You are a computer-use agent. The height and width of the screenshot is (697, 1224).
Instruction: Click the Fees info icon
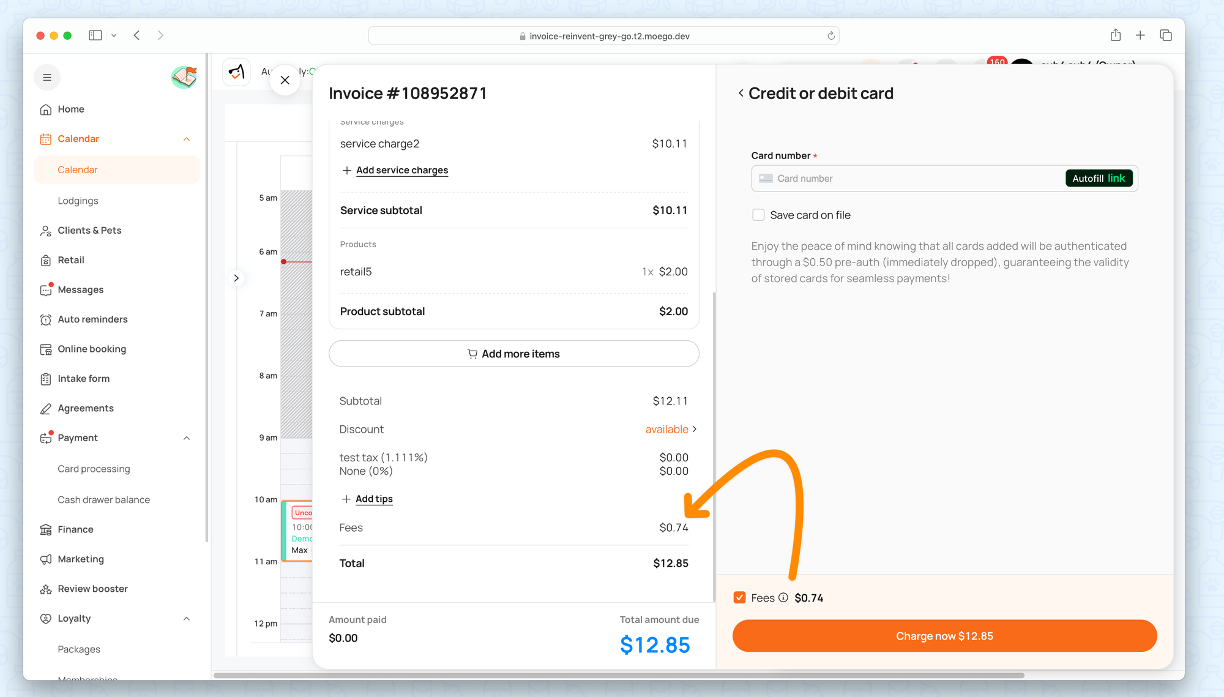click(783, 598)
